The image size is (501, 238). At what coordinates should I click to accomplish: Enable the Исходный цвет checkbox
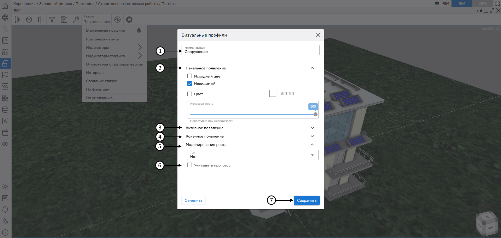pyautogui.click(x=189, y=76)
